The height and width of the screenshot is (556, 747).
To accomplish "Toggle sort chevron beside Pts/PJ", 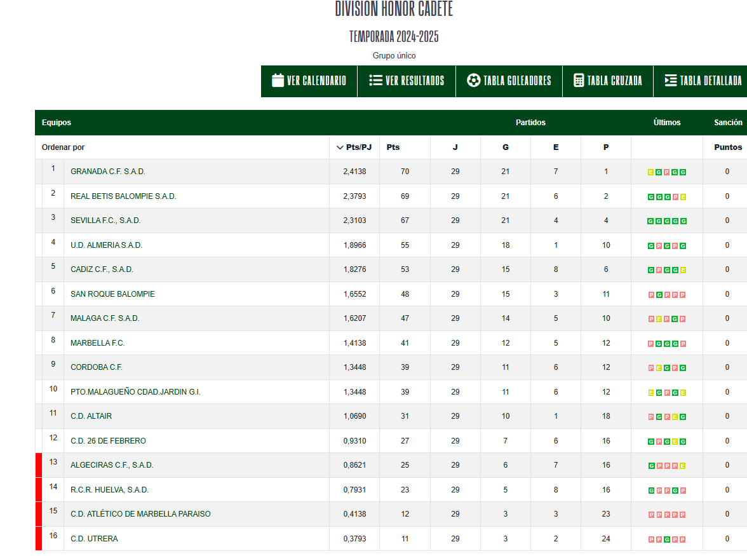I will pos(340,147).
